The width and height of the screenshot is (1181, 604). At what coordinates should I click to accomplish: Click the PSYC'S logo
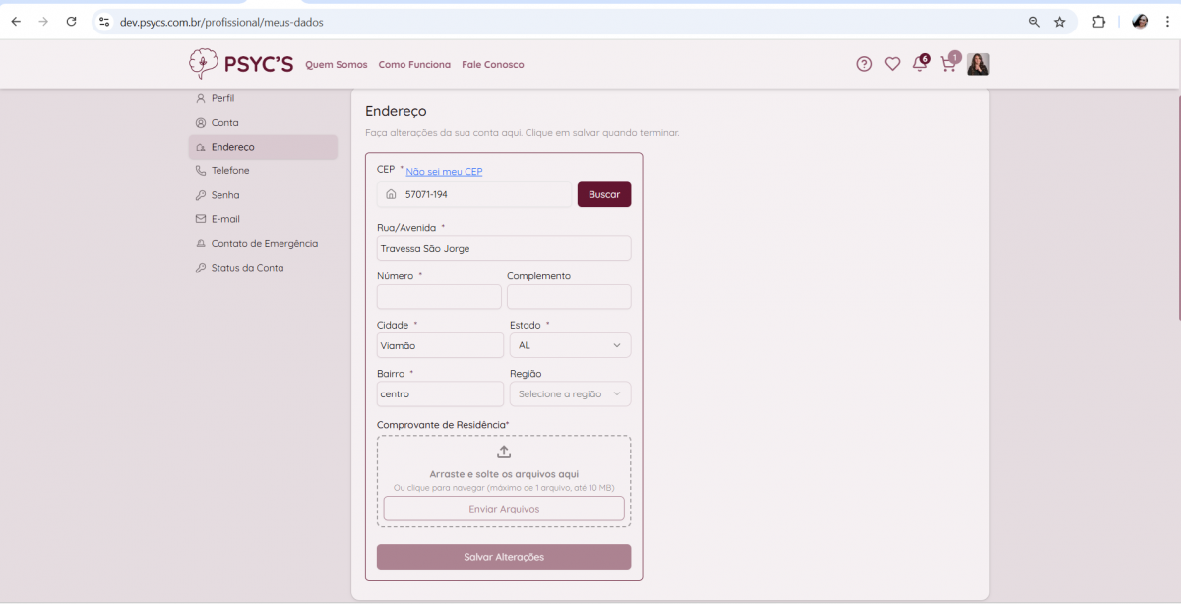click(x=241, y=64)
